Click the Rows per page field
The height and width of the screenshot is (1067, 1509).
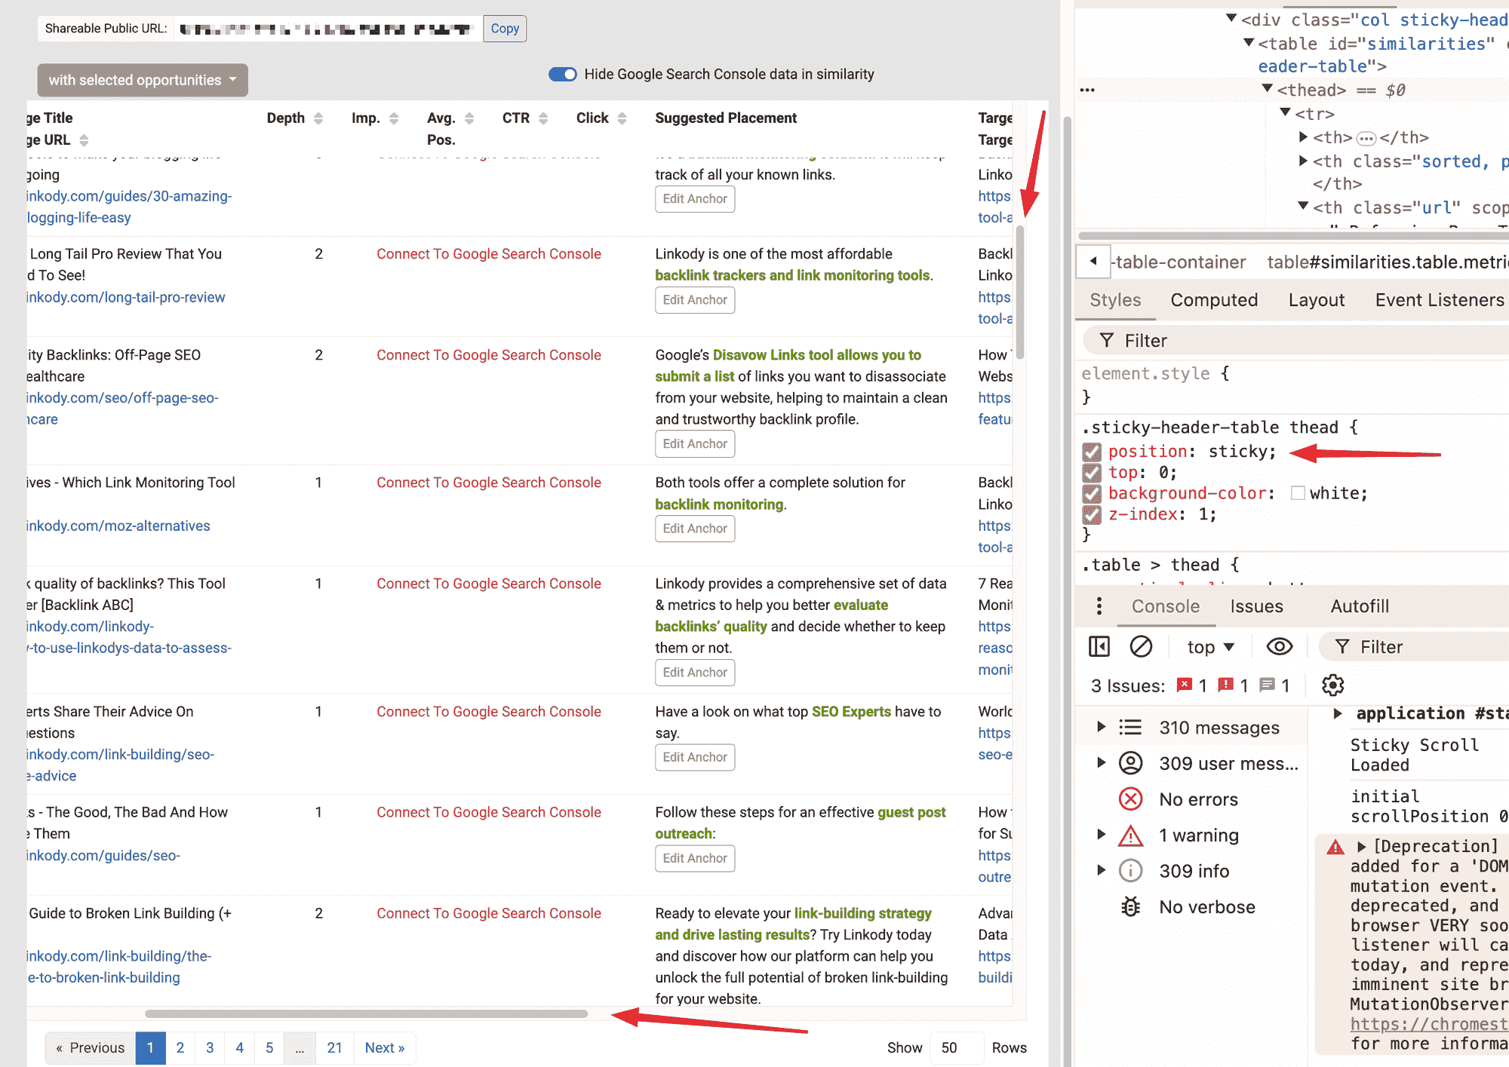(x=957, y=1048)
